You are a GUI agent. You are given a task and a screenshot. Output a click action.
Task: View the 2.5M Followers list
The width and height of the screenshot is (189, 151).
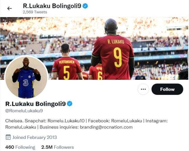point(58,147)
